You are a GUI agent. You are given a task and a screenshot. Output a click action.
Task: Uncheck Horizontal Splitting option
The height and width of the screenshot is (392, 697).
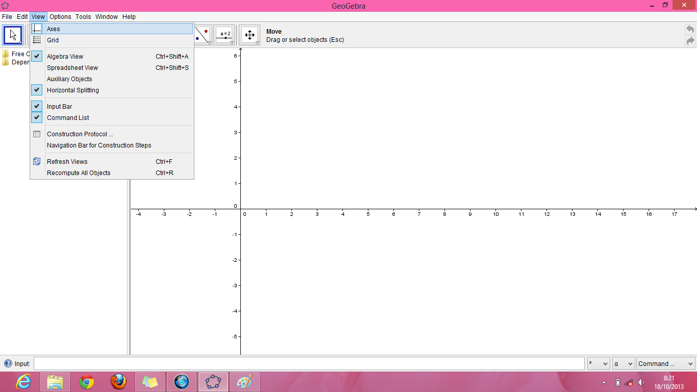(x=112, y=90)
